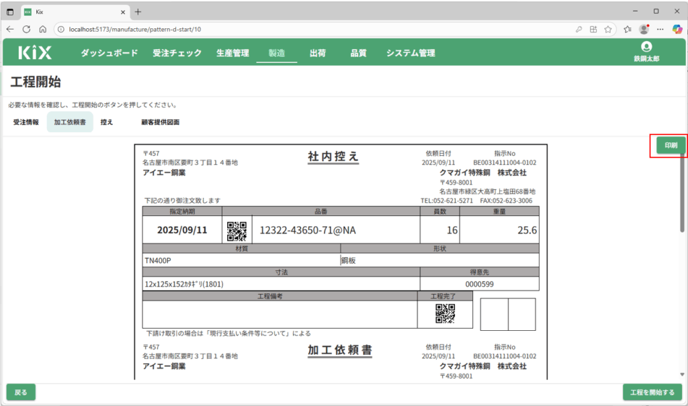This screenshot has height=406, width=688.
Task: Open ダッシュボード menu
Action: tap(110, 53)
